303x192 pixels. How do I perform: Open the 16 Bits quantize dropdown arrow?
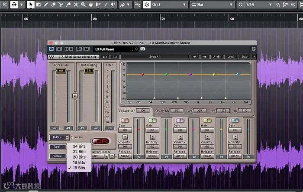pyautogui.click(x=67, y=137)
